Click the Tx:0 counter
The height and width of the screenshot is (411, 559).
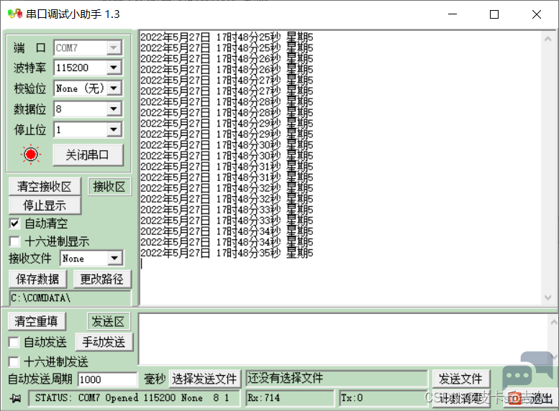click(x=384, y=398)
